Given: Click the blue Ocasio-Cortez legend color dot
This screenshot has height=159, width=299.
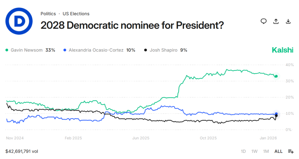Looking at the screenshot, I should tap(65, 50).
